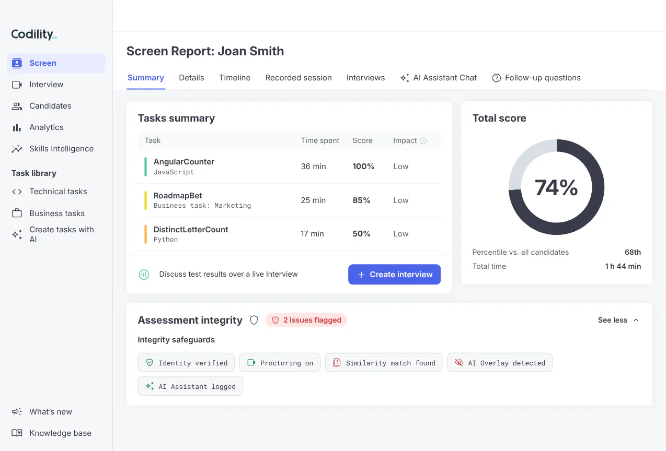Screen dimensions: 666x451
Task: Click the plus icon in Create interview button
Action: coord(361,275)
